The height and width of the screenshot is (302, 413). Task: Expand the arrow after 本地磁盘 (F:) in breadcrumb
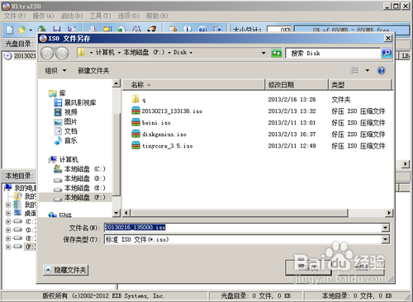(x=169, y=53)
